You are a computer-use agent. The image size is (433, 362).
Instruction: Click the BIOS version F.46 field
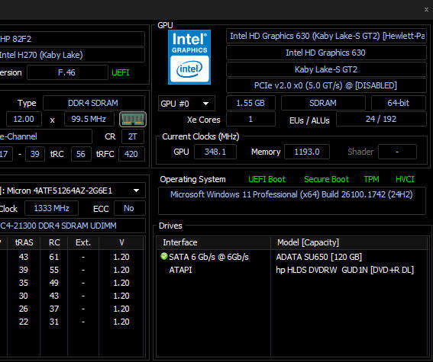tap(67, 72)
